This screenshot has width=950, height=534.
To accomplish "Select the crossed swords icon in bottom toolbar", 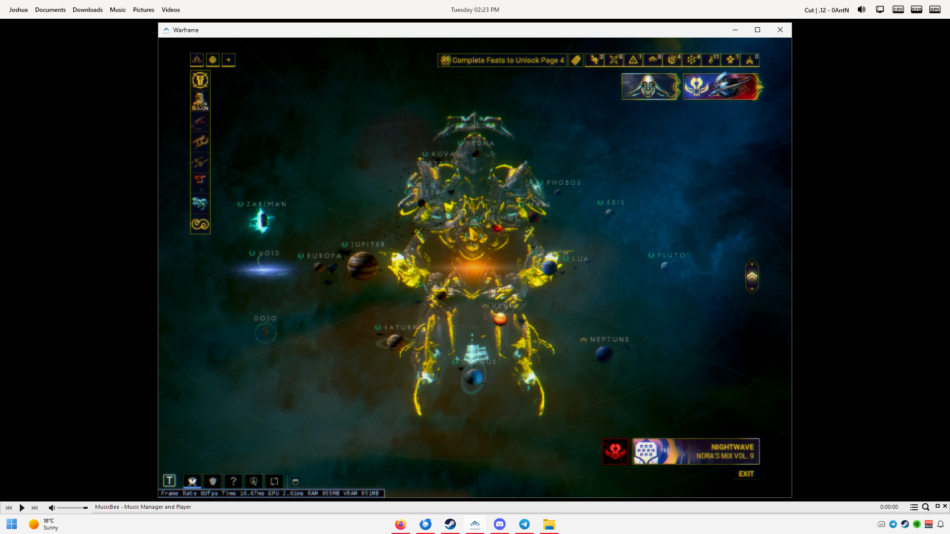I will (x=192, y=481).
